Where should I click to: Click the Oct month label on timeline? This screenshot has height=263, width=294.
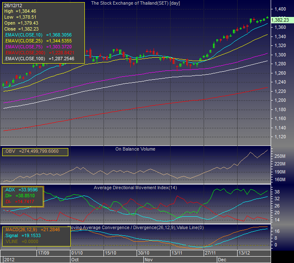[75, 260]
